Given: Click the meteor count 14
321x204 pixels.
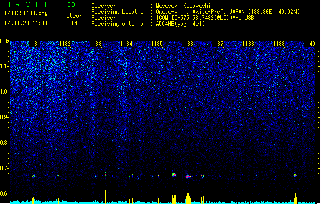Looking at the screenshot, I should coord(75,23).
